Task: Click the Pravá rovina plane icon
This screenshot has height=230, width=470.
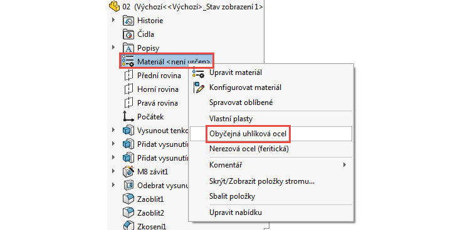Action: click(128, 103)
